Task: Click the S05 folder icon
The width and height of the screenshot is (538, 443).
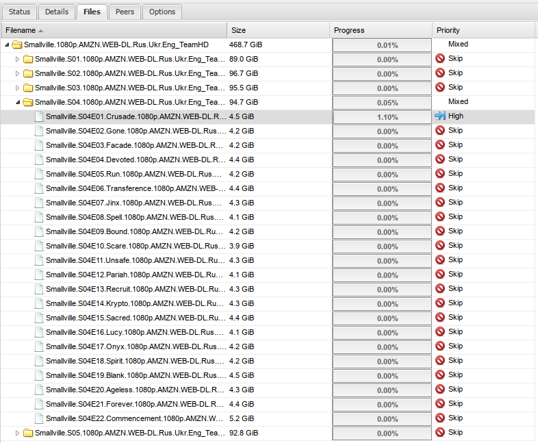Action: 28,433
